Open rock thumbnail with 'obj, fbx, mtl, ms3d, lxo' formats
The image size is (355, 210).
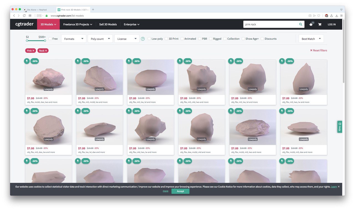100,77
